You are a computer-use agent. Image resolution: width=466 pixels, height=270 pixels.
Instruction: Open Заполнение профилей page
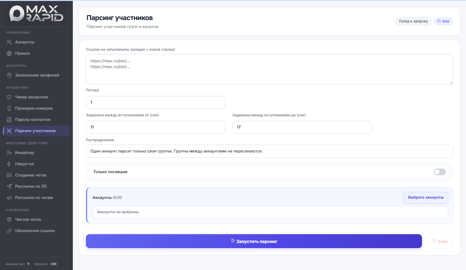point(37,75)
